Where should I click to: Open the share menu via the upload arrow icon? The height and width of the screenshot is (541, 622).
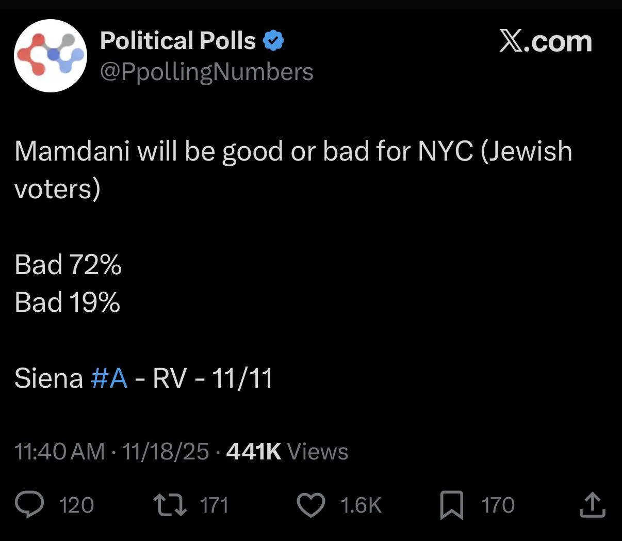[592, 504]
